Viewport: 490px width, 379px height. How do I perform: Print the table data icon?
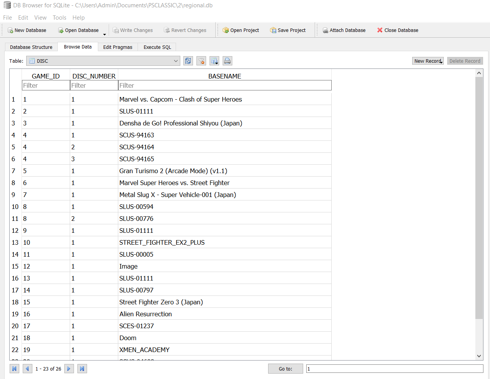point(227,61)
